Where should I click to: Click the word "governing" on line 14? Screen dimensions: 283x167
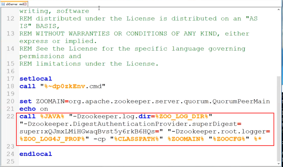click(227, 49)
